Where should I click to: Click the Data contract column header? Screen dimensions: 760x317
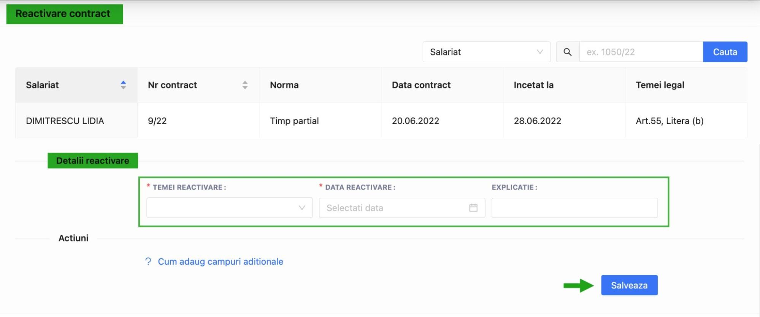(442, 85)
